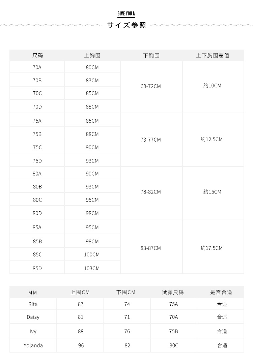Screen dimensions: 253x362
Task: Click the 试穿尺码 column header
Action: (x=173, y=293)
